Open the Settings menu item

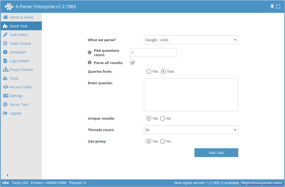click(16, 96)
